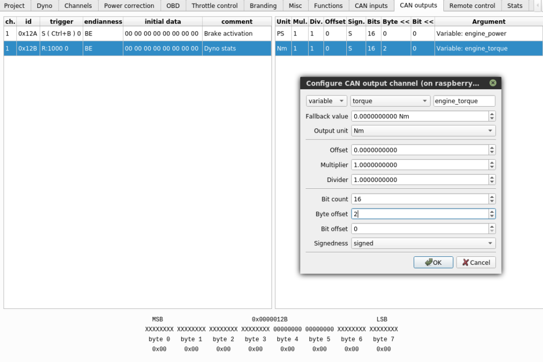Edit the engine_torque variable name field

coord(464,101)
